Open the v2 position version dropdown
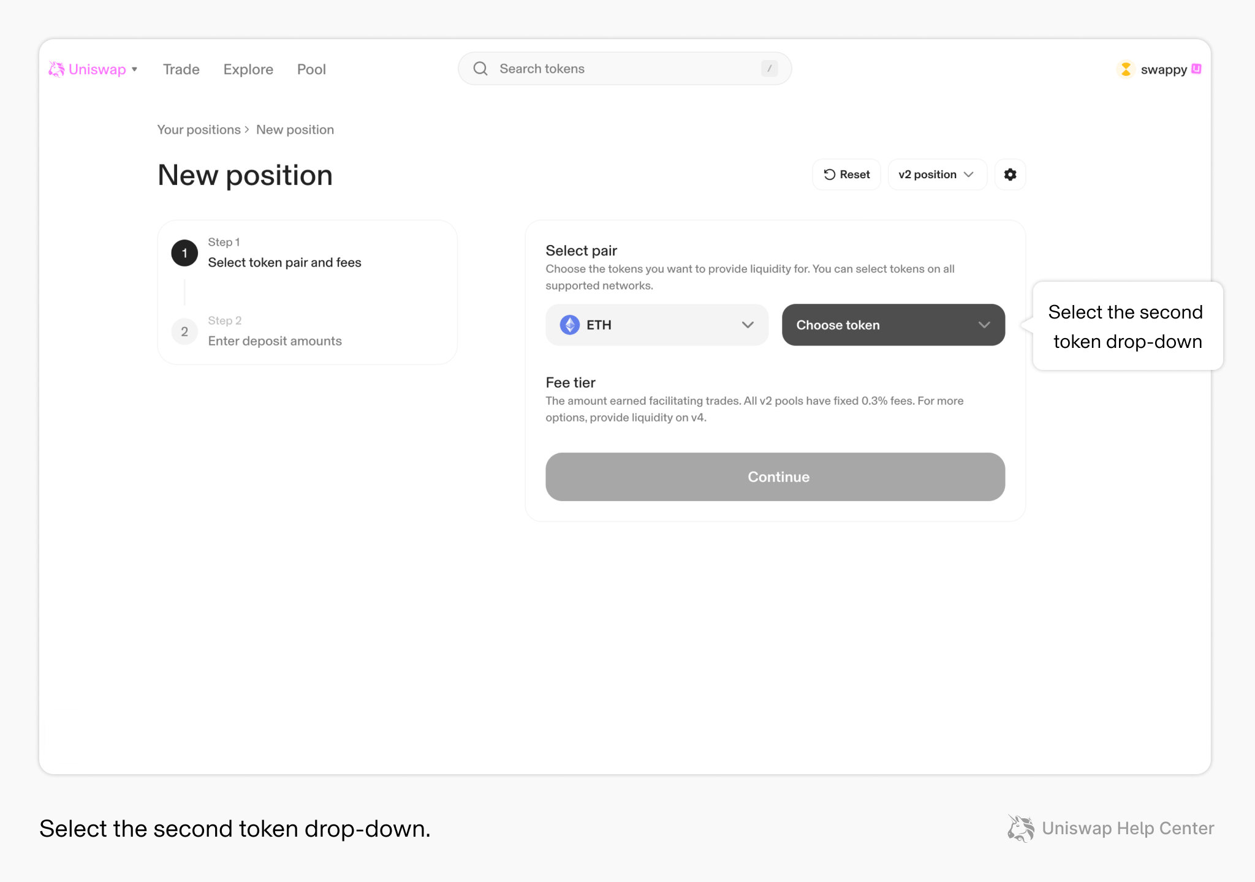Image resolution: width=1255 pixels, height=882 pixels. click(x=937, y=175)
